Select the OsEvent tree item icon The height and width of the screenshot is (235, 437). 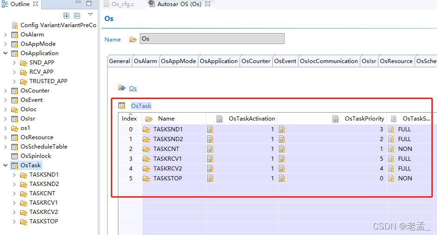[x=15, y=100]
